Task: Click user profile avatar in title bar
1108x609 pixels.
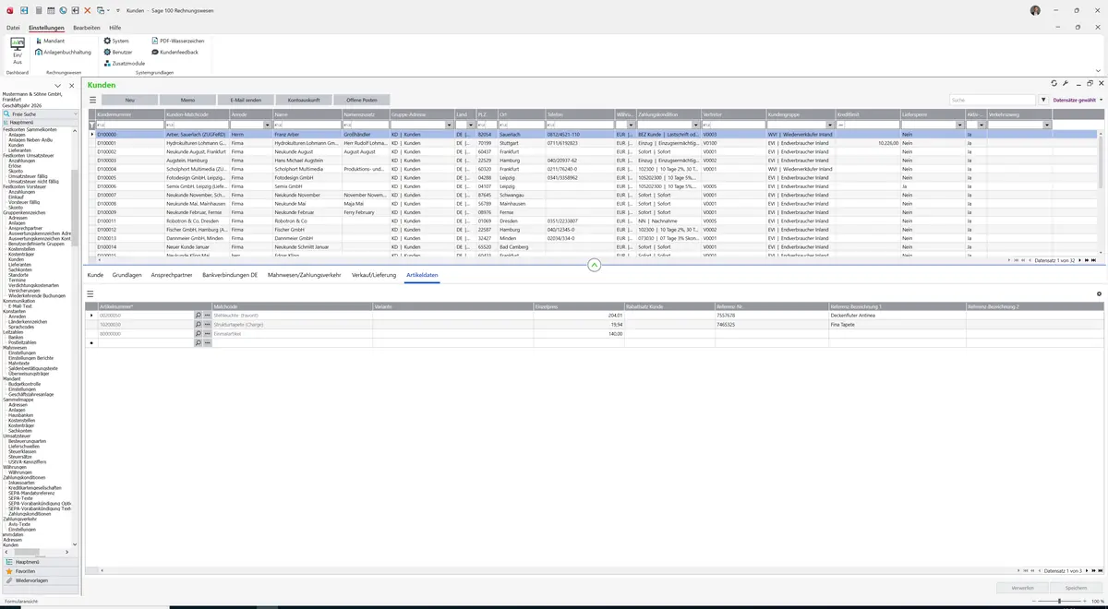Action: (x=1035, y=9)
